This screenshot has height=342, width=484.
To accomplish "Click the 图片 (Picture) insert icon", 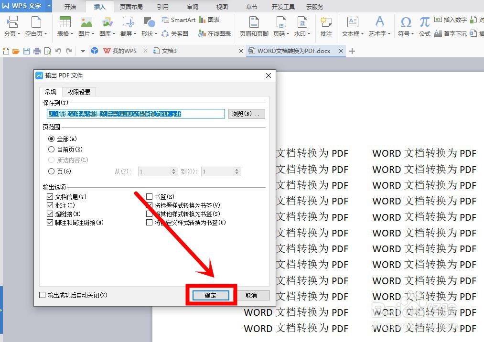I will point(86,22).
